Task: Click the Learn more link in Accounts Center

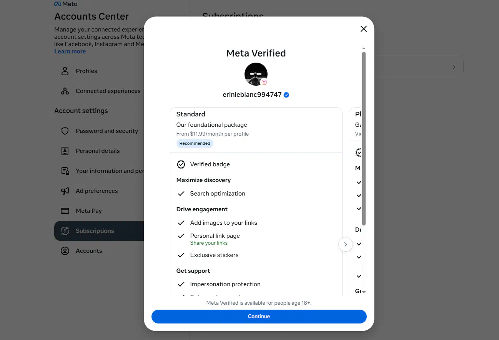Action: [70, 51]
